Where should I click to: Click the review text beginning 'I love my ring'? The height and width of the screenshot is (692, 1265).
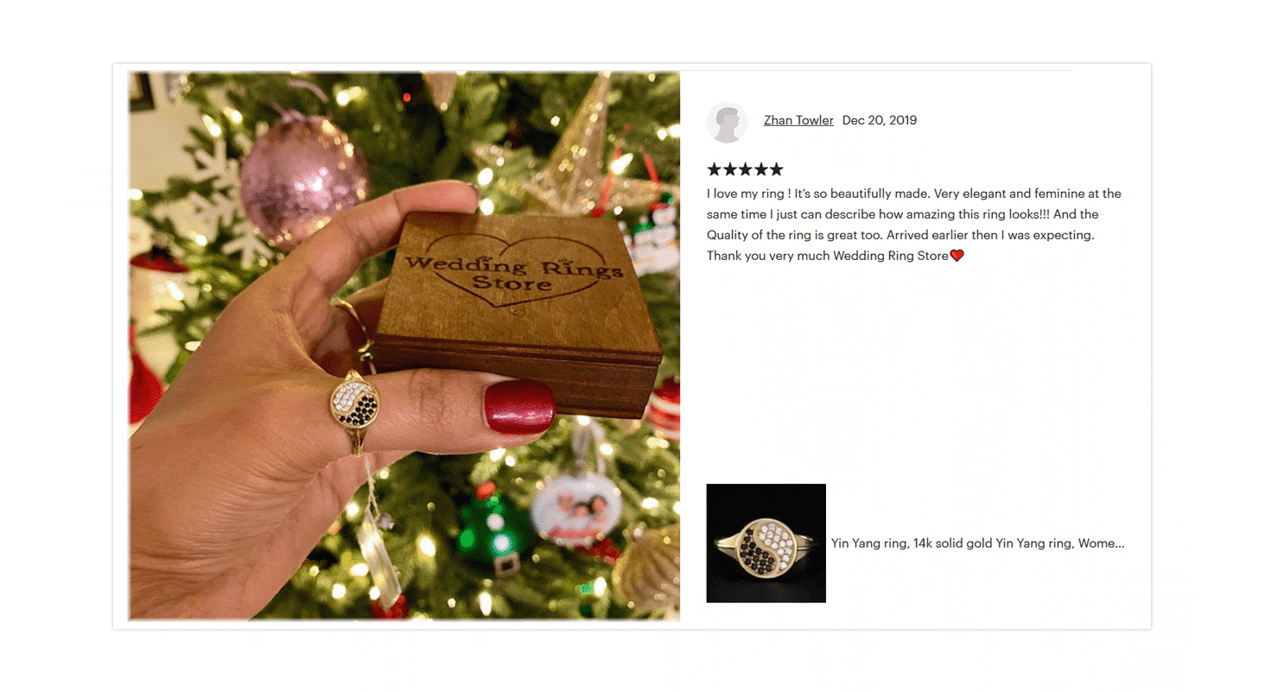[914, 225]
